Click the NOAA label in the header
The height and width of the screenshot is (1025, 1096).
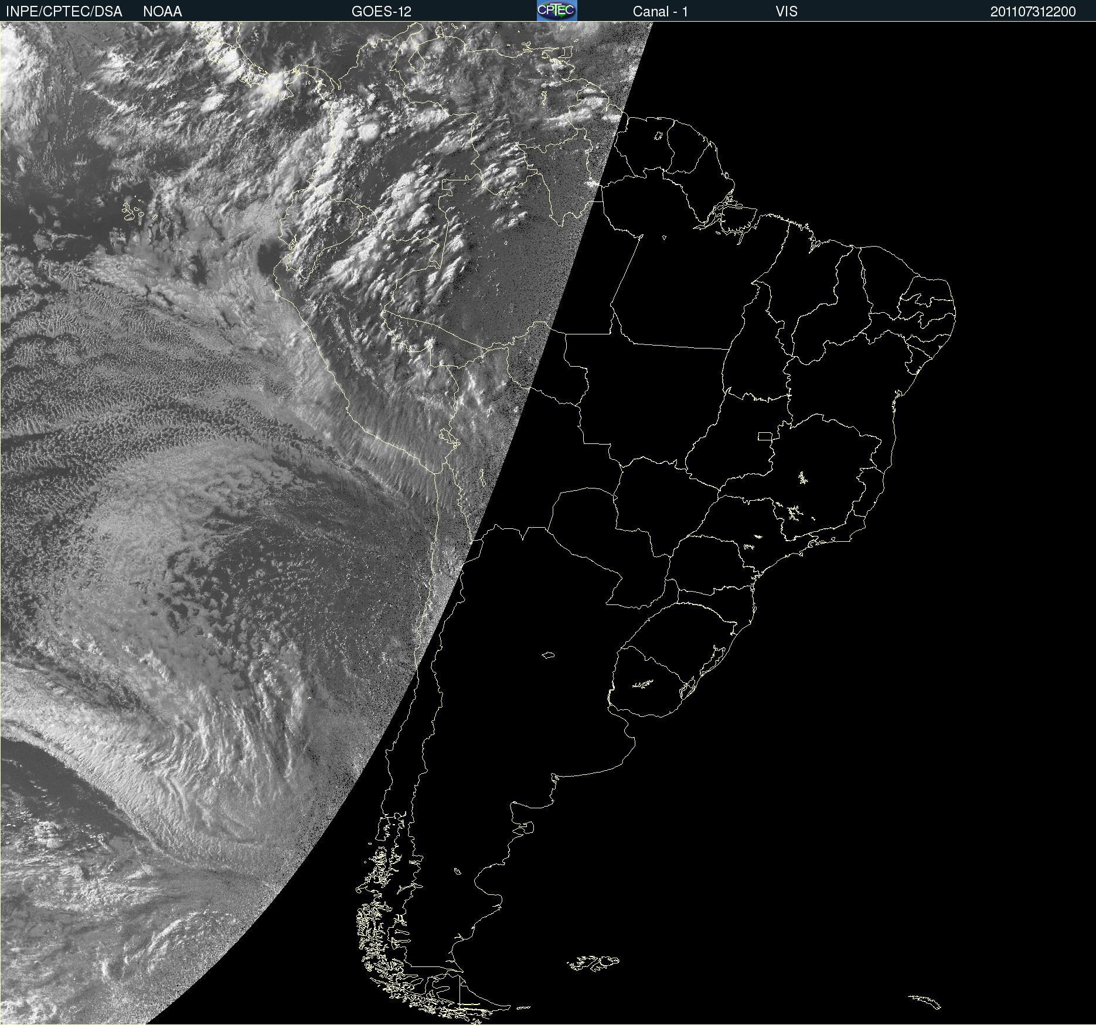click(x=162, y=12)
